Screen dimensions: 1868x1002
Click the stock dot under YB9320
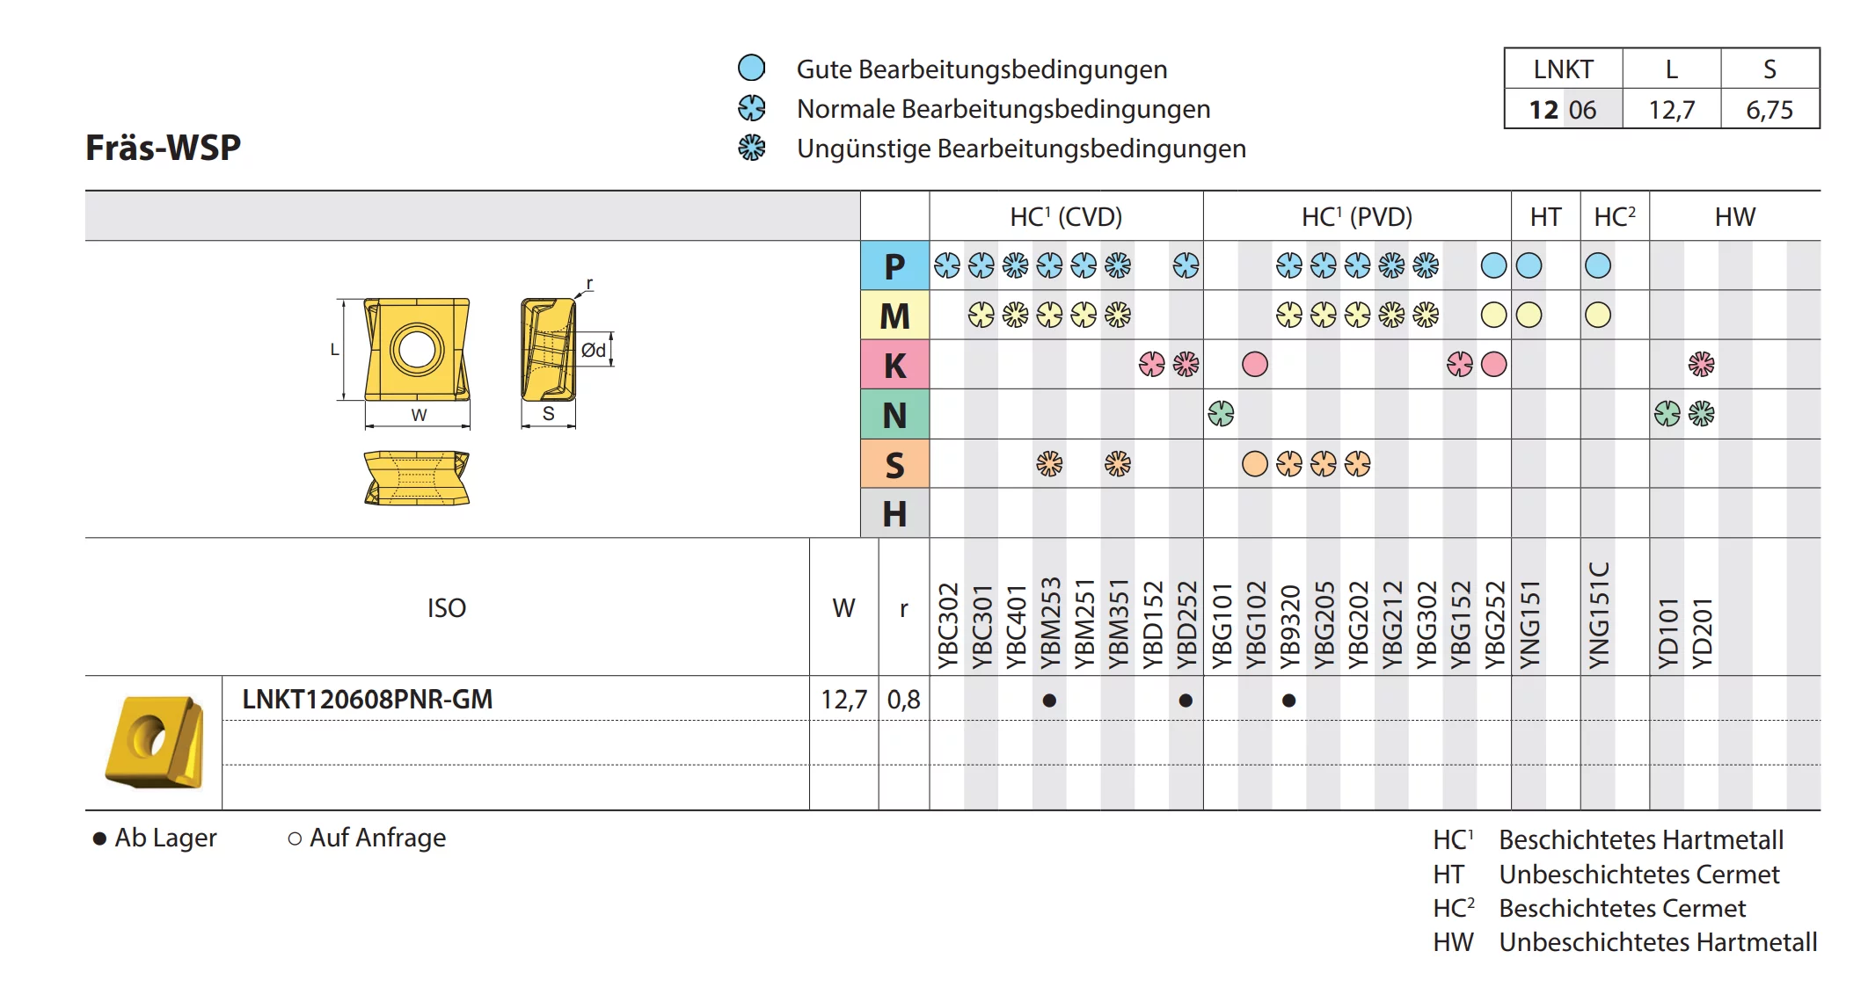click(x=1288, y=701)
